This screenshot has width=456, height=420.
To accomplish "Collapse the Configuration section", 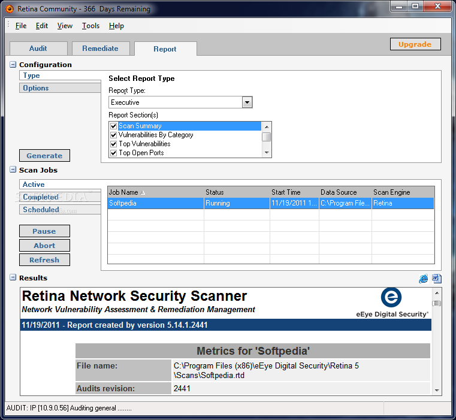I will point(13,64).
